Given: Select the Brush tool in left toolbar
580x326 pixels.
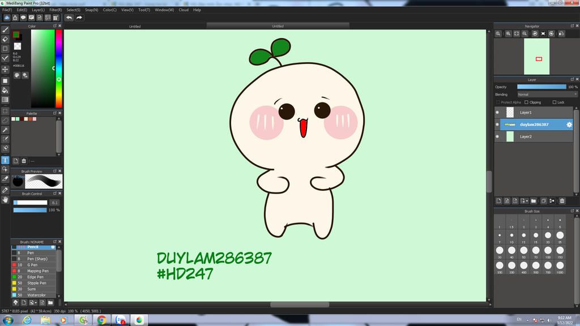Looking at the screenshot, I should (x=5, y=29).
